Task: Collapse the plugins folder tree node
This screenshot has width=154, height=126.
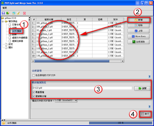Action: pyautogui.click(x=3, y=21)
